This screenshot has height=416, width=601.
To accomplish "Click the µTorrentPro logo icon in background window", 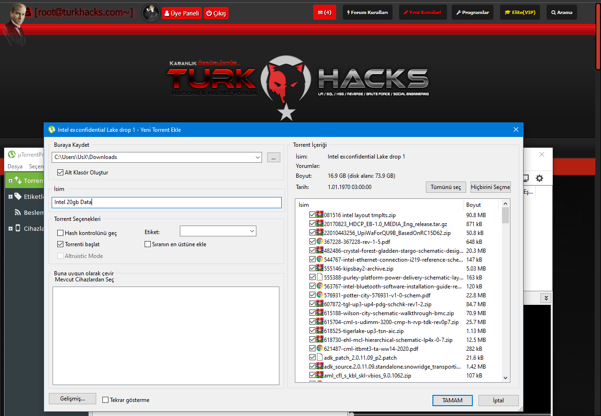I will tap(13, 154).
